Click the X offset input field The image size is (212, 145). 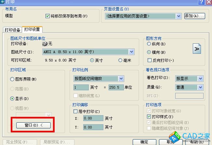[93, 119]
